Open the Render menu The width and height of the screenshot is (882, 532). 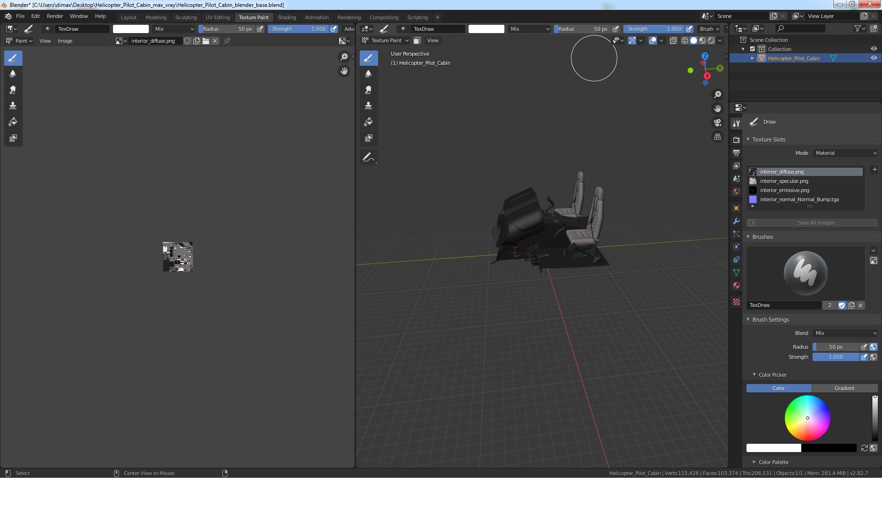coord(55,16)
